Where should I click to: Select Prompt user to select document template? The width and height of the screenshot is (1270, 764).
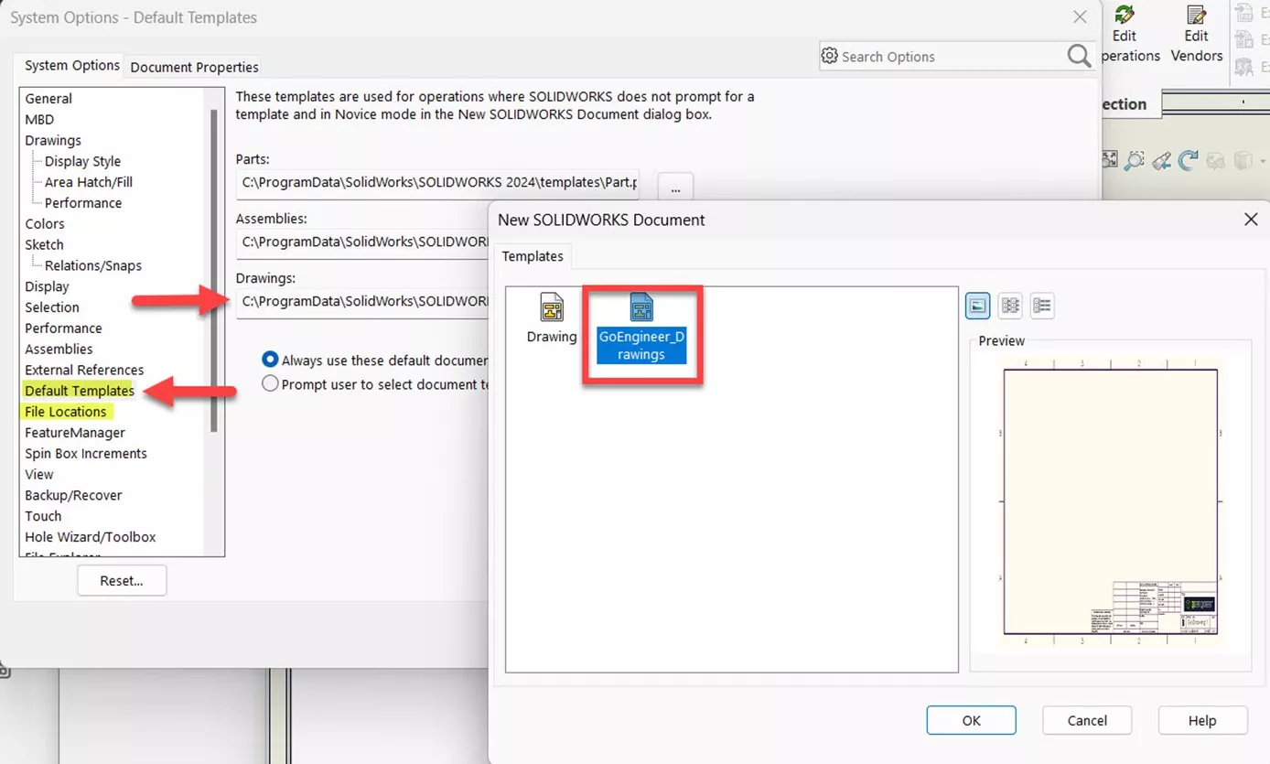(270, 383)
